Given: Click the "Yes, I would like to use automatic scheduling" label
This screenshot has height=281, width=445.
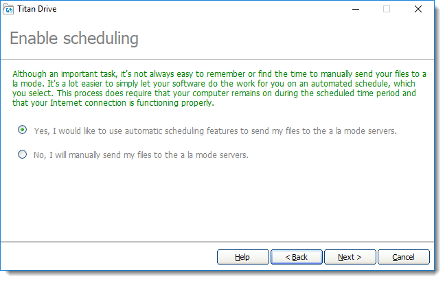Looking at the screenshot, I should point(215,130).
